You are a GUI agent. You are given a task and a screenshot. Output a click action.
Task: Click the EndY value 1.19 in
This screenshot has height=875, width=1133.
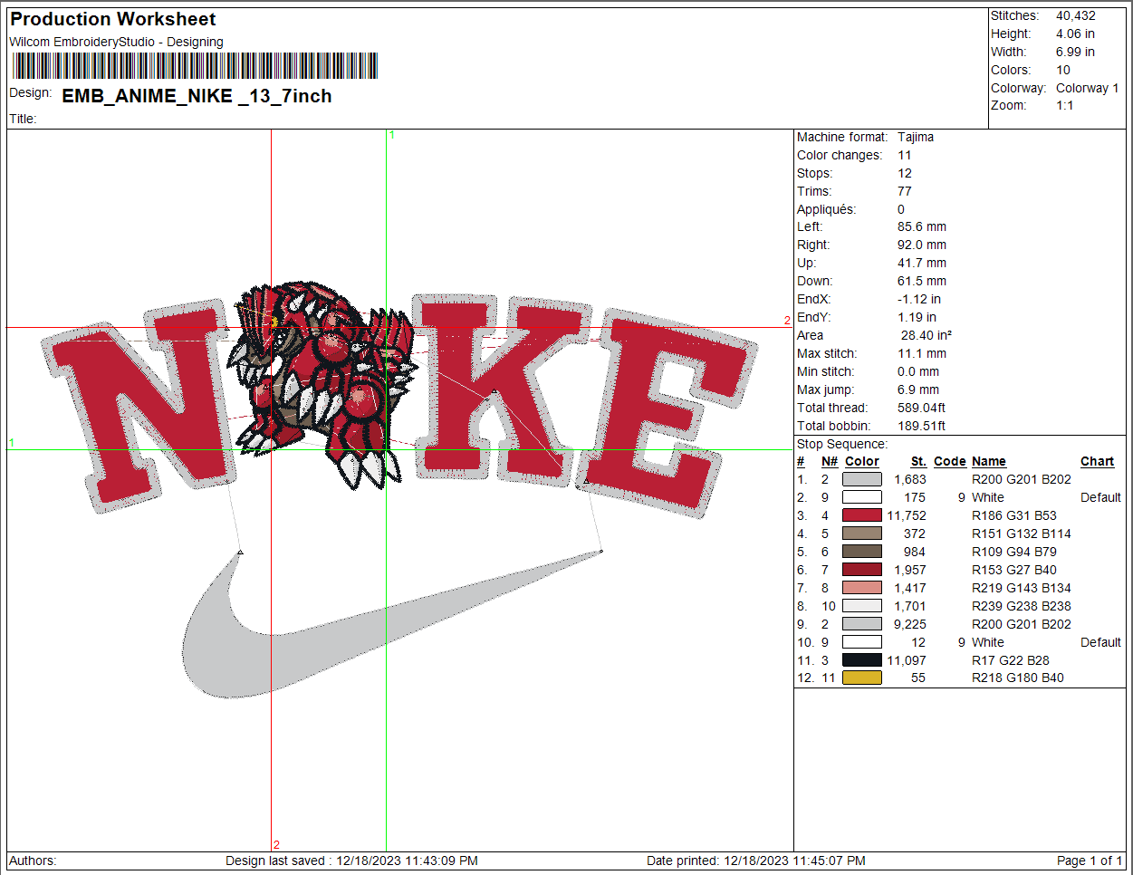tap(917, 317)
